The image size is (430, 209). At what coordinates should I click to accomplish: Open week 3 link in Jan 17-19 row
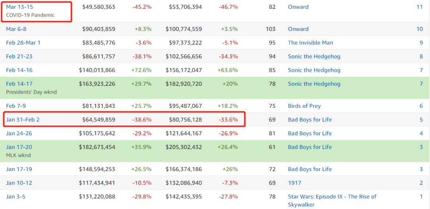tap(421, 169)
